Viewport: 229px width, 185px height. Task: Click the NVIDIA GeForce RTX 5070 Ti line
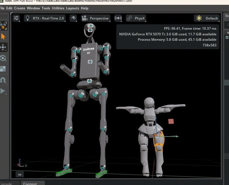168,34
